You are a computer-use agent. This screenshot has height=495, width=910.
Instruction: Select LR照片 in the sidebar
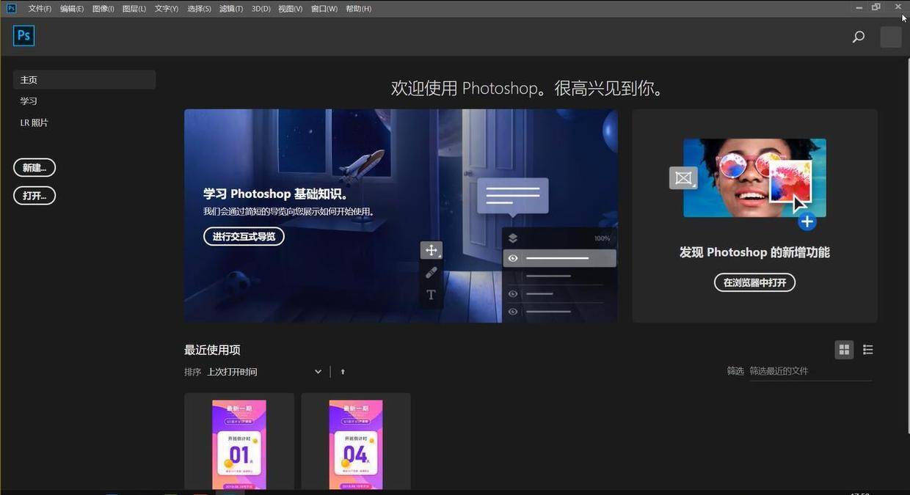34,122
